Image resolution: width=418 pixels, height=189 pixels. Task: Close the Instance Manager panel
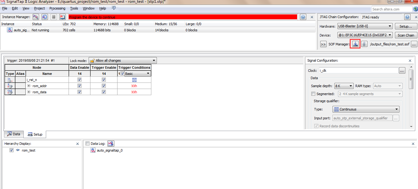click(312, 17)
